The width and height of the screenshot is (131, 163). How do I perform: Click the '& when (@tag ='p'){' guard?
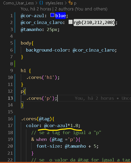[x=56, y=140]
